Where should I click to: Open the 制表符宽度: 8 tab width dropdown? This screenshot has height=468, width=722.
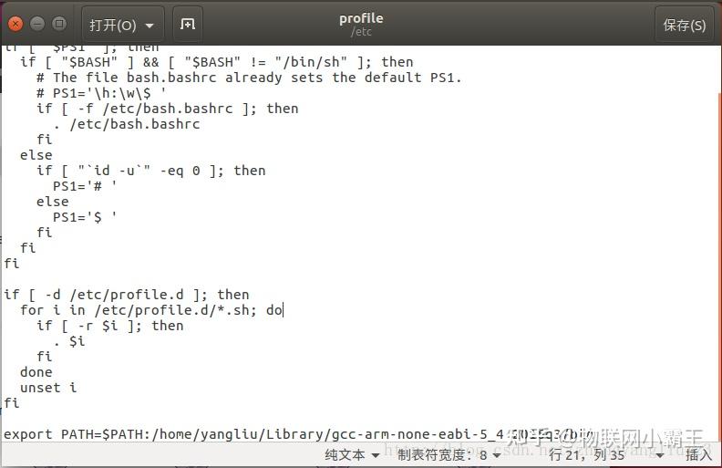pyautogui.click(x=449, y=455)
